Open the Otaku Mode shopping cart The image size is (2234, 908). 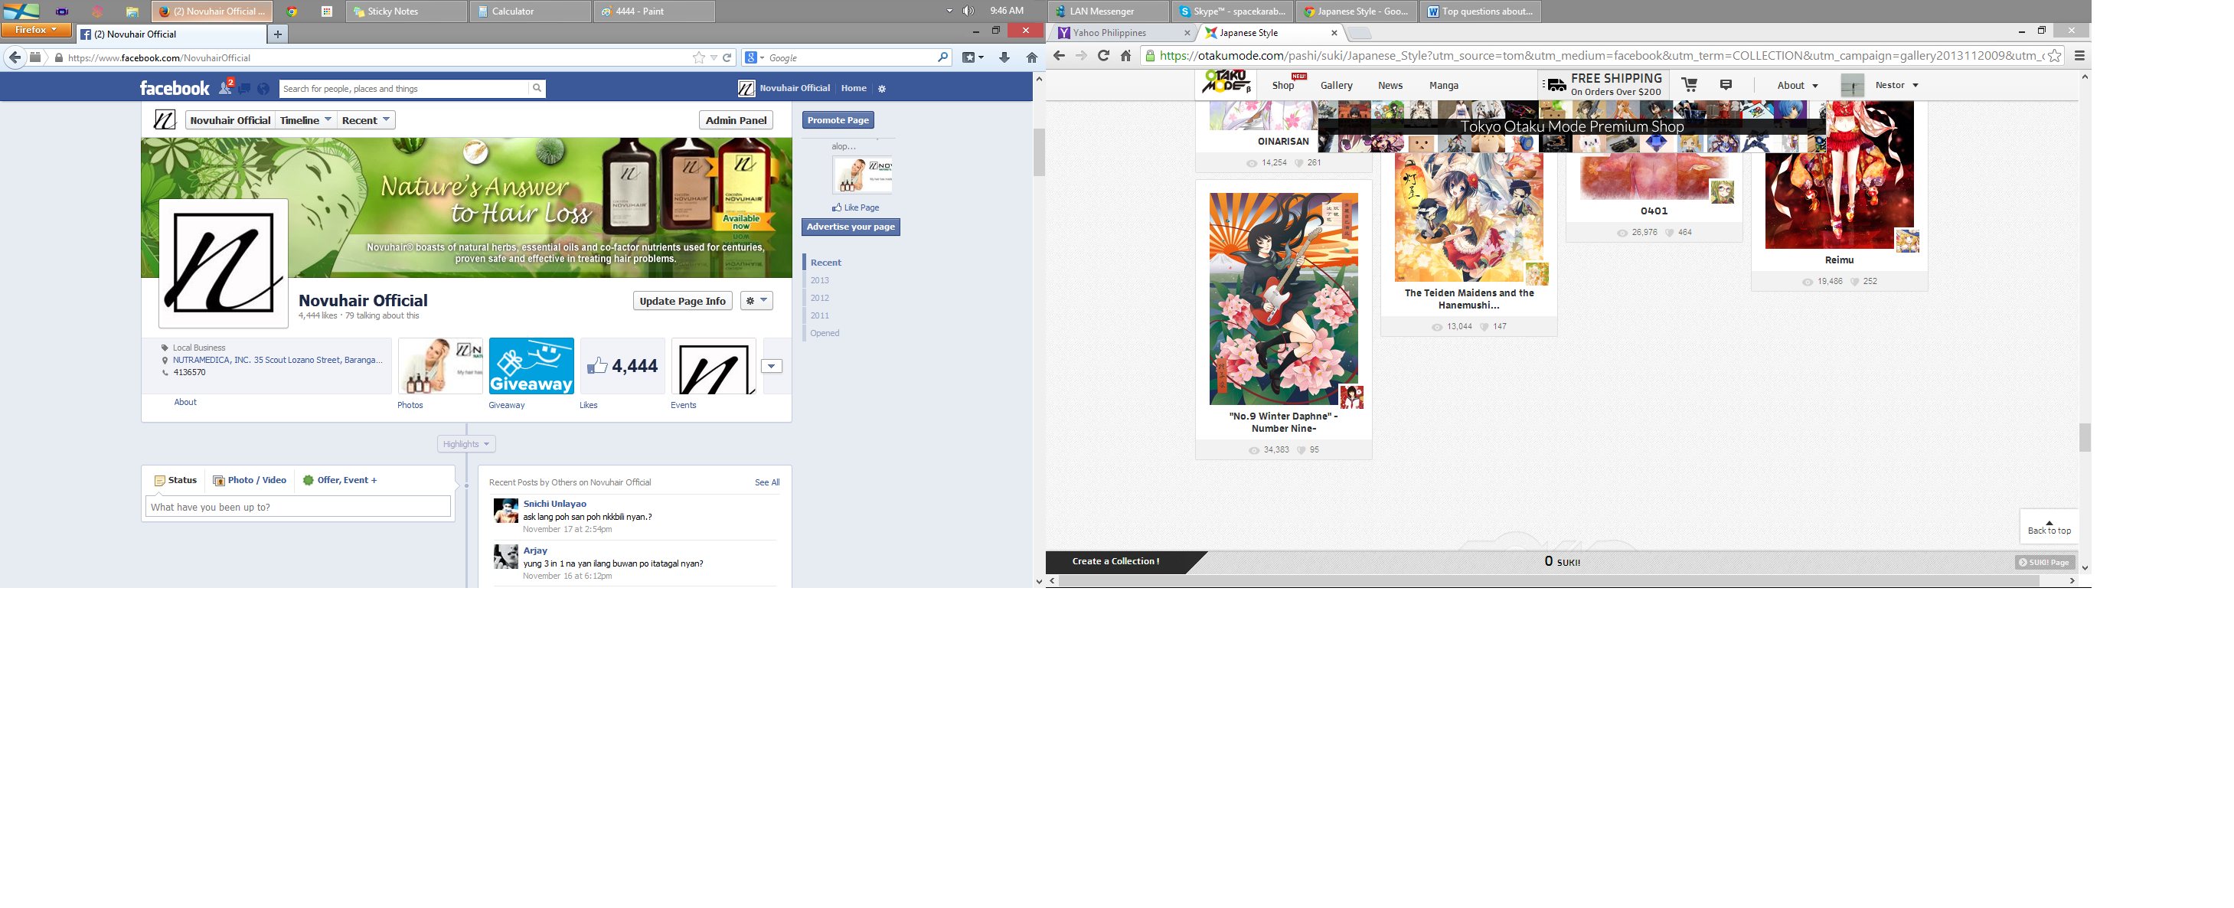(x=1690, y=84)
